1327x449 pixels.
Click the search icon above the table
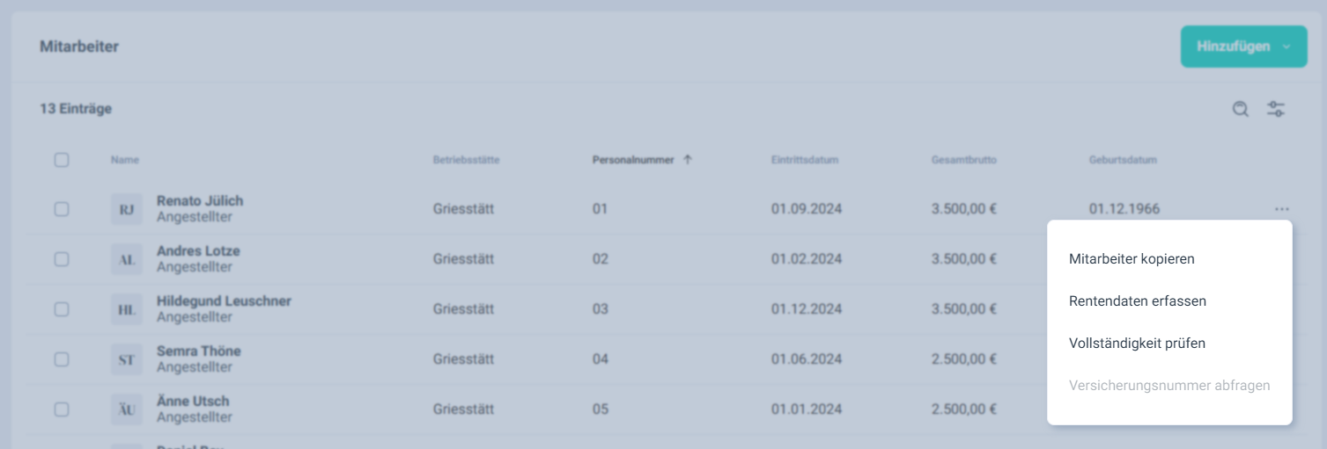pos(1240,109)
